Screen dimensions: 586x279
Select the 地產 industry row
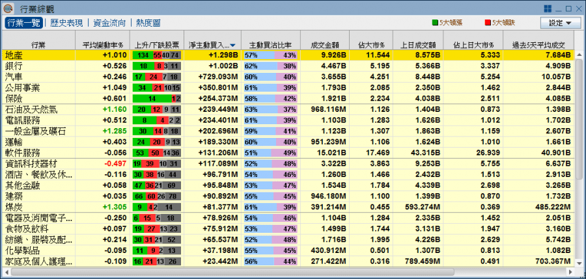39,55
